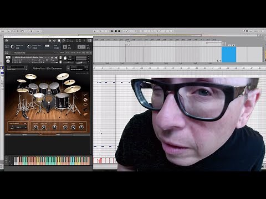Select the multi rack page 01-16

(x=62, y=53)
